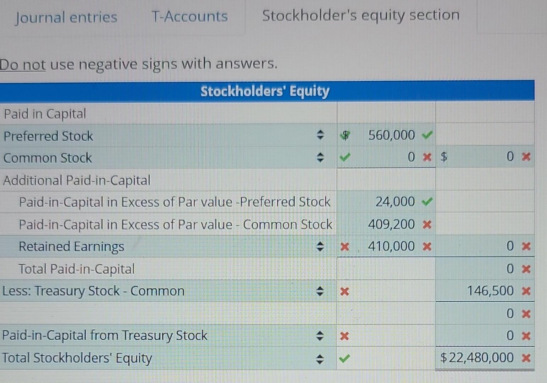The image size is (547, 383).
Task: Select the Stockholder's equity section tab
Action: (x=360, y=15)
